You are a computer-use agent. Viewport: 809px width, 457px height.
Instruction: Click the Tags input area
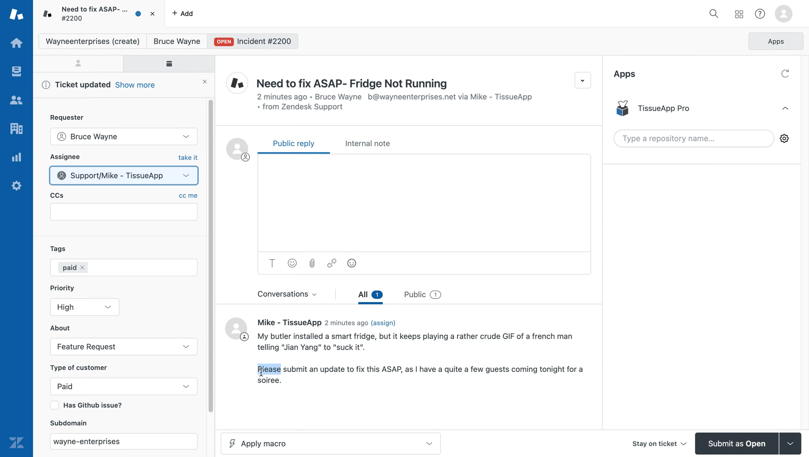pos(124,268)
